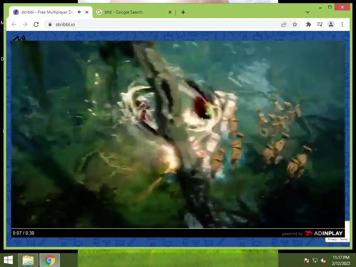The width and height of the screenshot is (356, 267).
Task: Minimize the Chrome window
Action: click(x=320, y=8)
